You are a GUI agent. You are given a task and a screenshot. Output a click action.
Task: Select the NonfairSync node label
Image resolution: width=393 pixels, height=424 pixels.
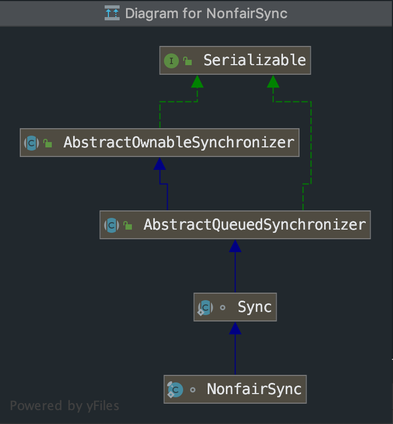coord(254,389)
